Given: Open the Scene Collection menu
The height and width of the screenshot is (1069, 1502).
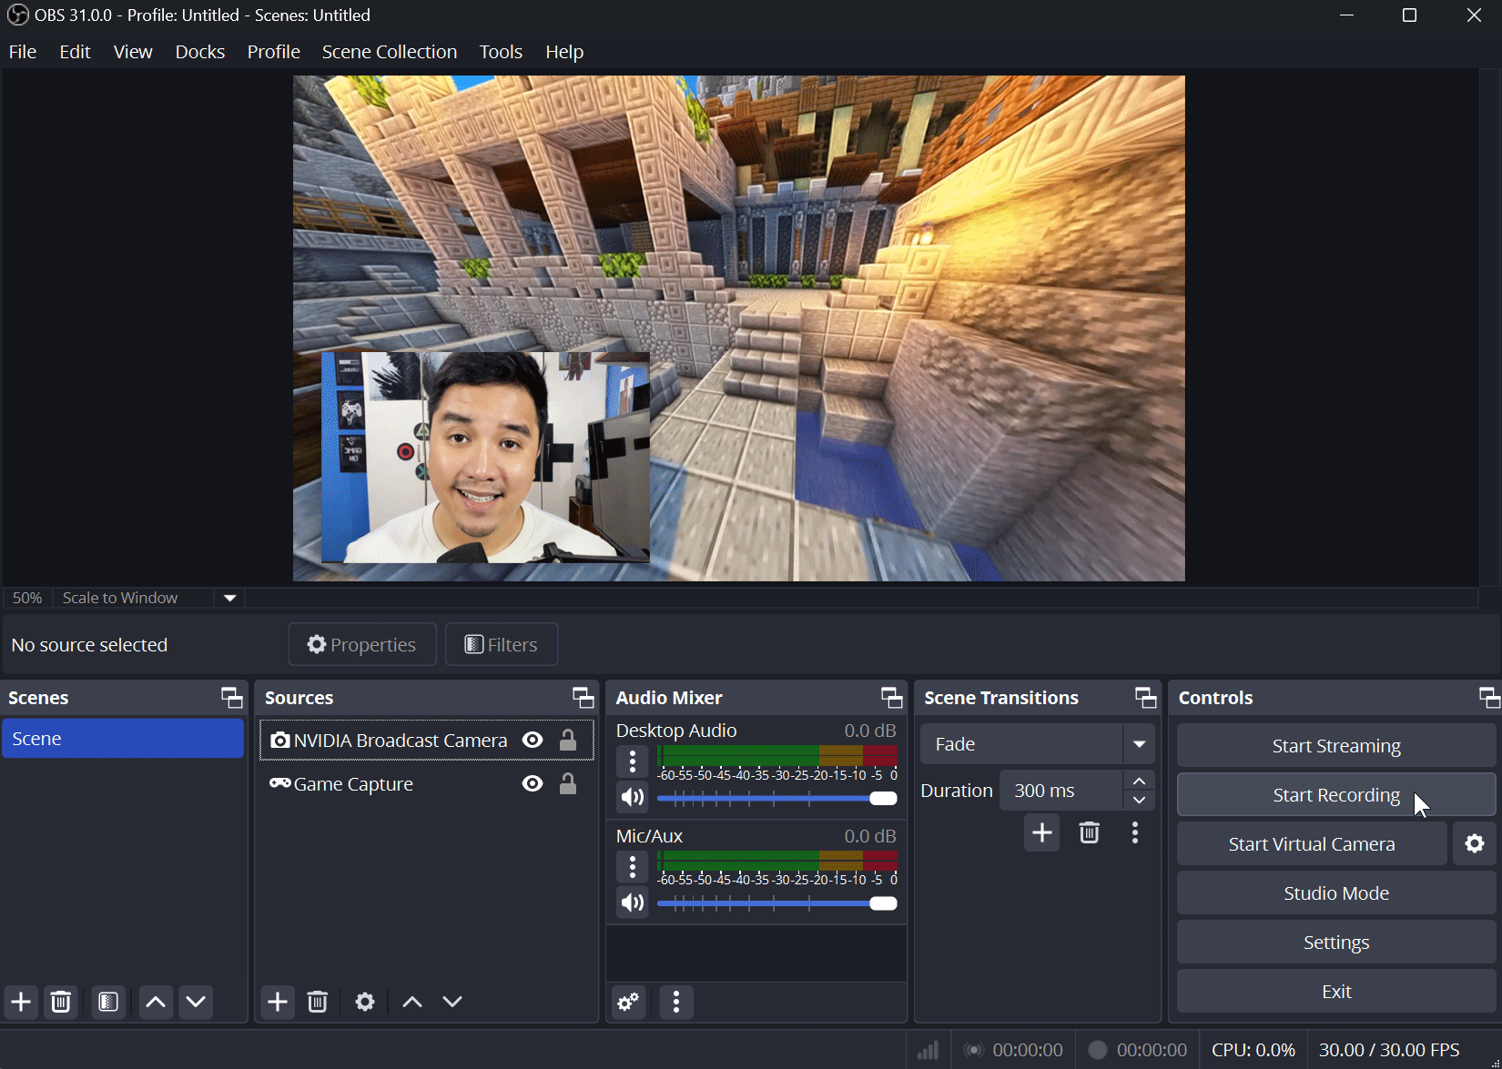Looking at the screenshot, I should point(390,52).
